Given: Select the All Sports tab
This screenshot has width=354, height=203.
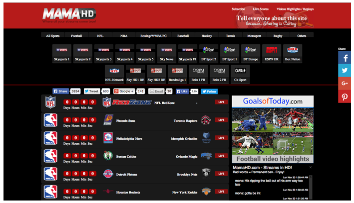Looking at the screenshot, I should click(52, 36).
